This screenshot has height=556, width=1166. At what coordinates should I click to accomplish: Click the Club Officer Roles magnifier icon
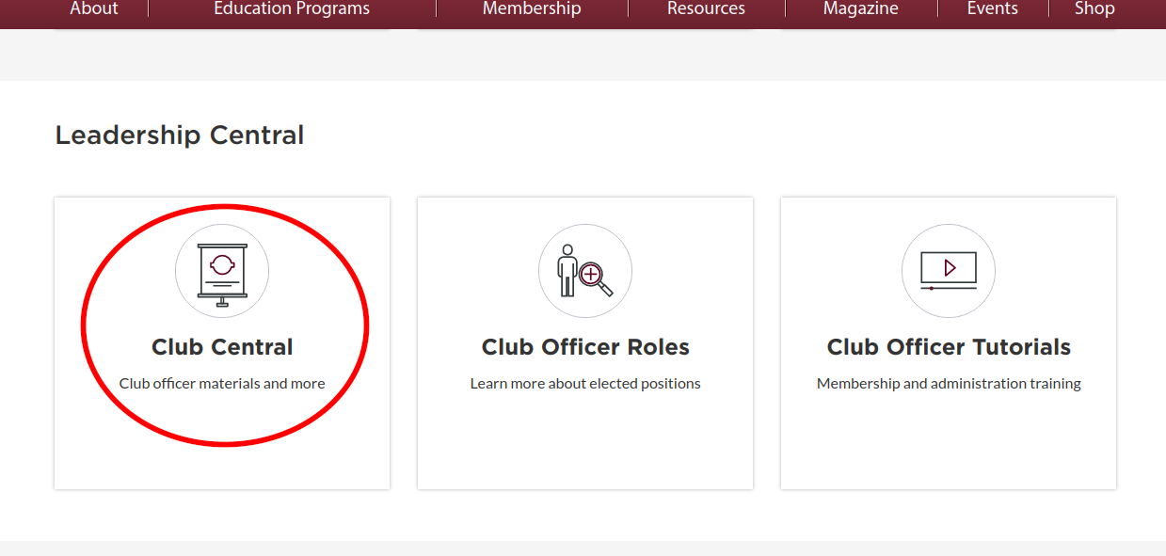[x=585, y=271]
